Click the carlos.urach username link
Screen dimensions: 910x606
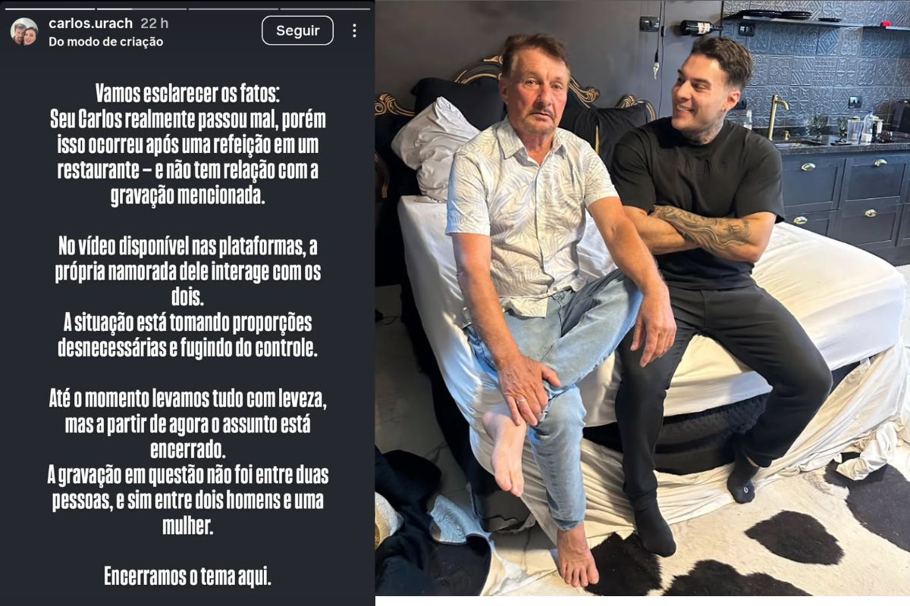point(90,23)
